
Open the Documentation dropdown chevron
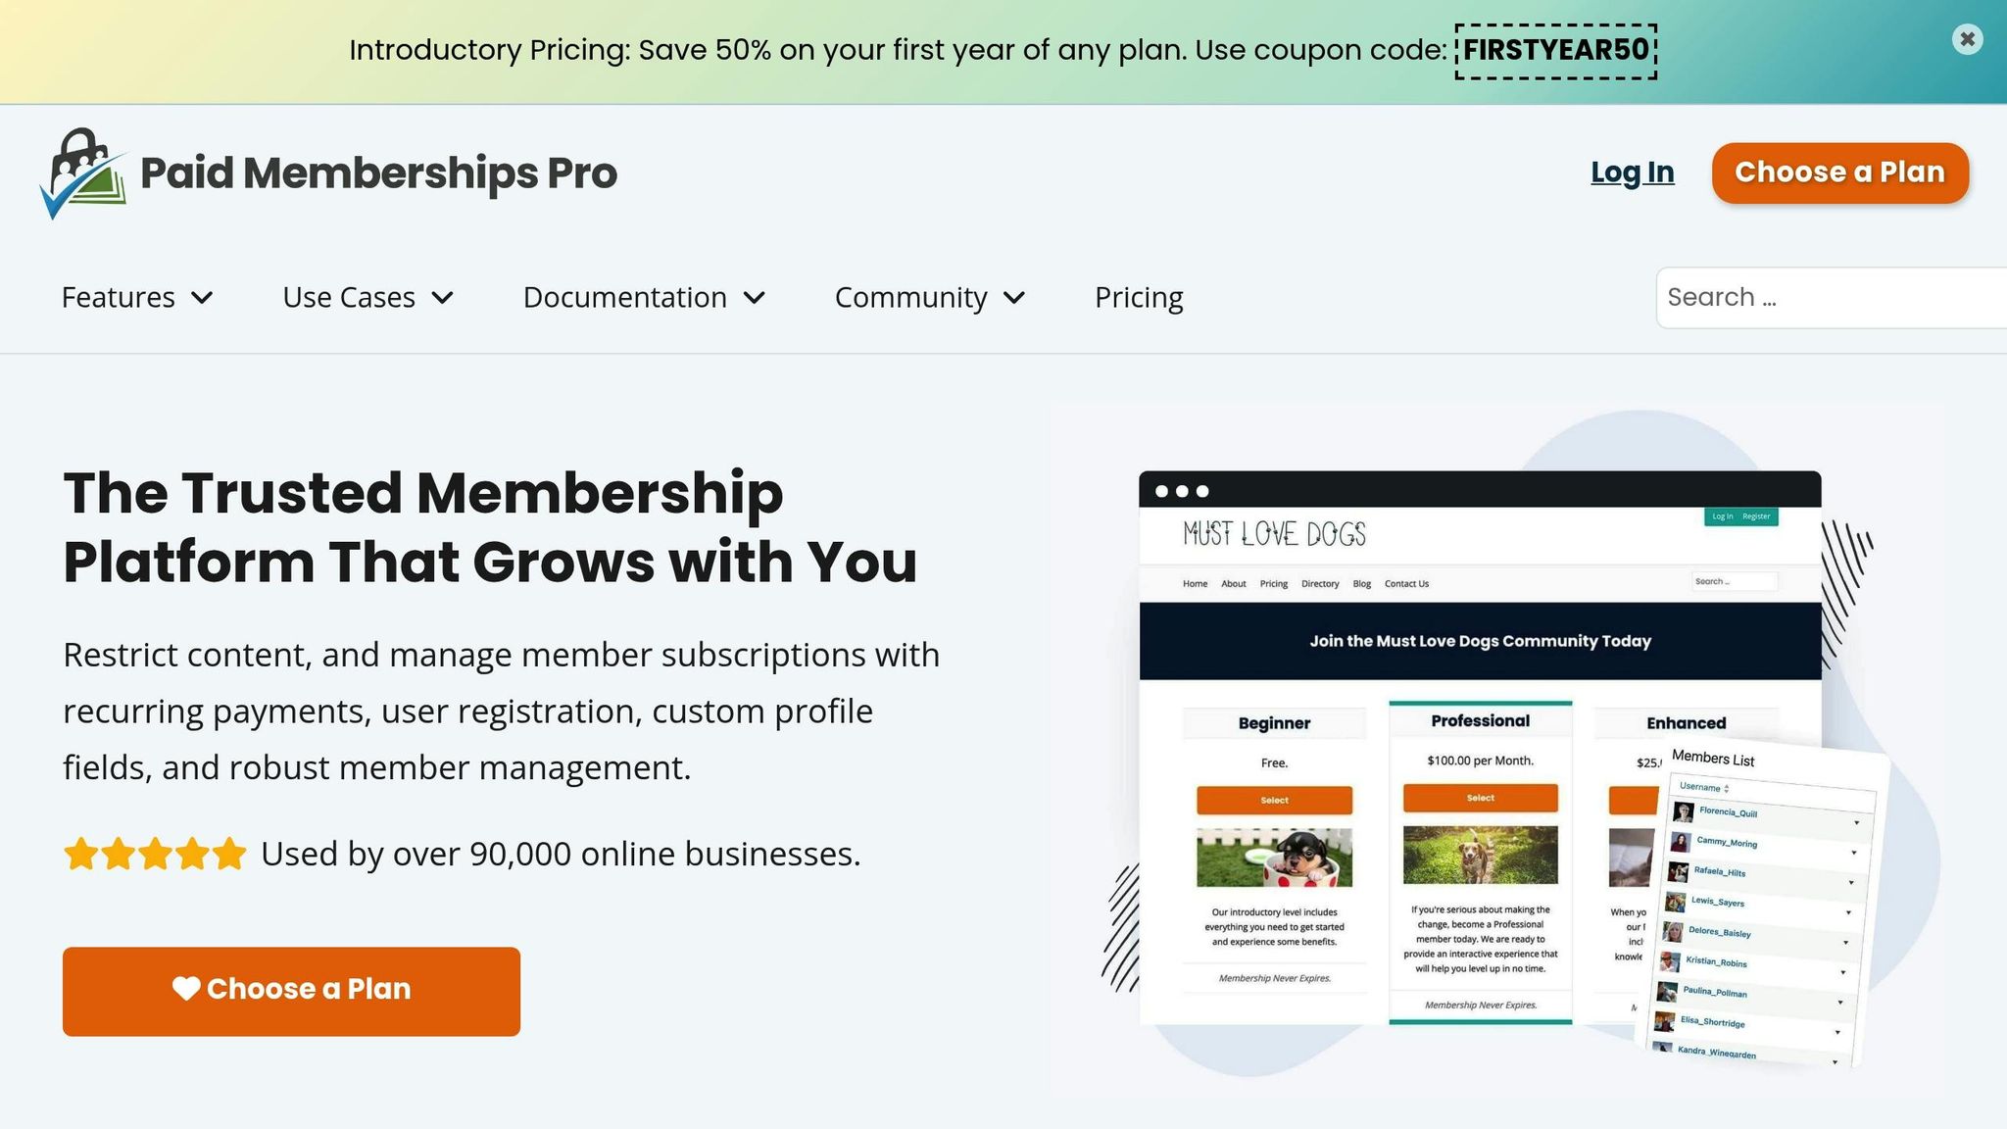coord(755,298)
